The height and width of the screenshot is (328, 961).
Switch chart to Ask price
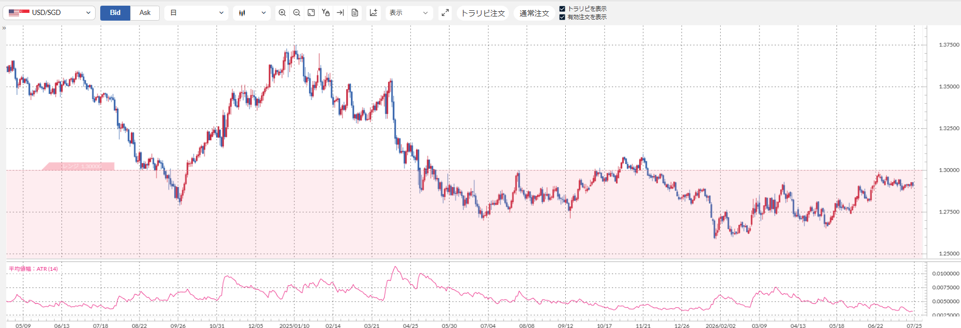145,13
